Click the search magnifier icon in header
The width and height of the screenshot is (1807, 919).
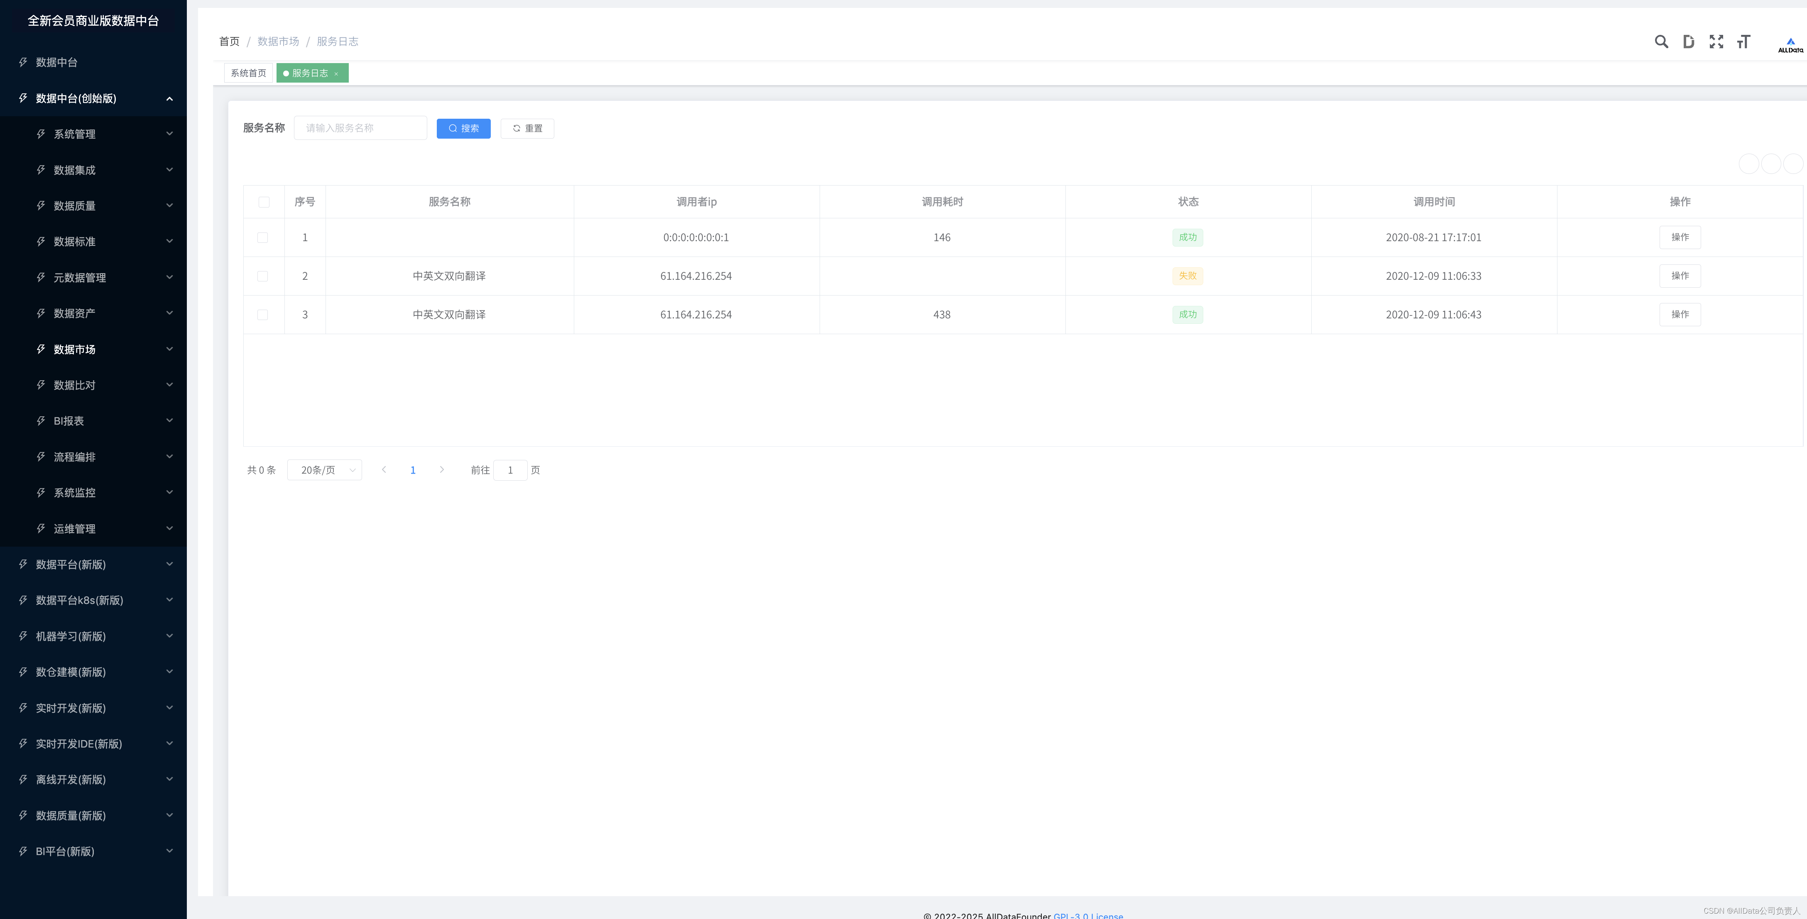(1661, 42)
